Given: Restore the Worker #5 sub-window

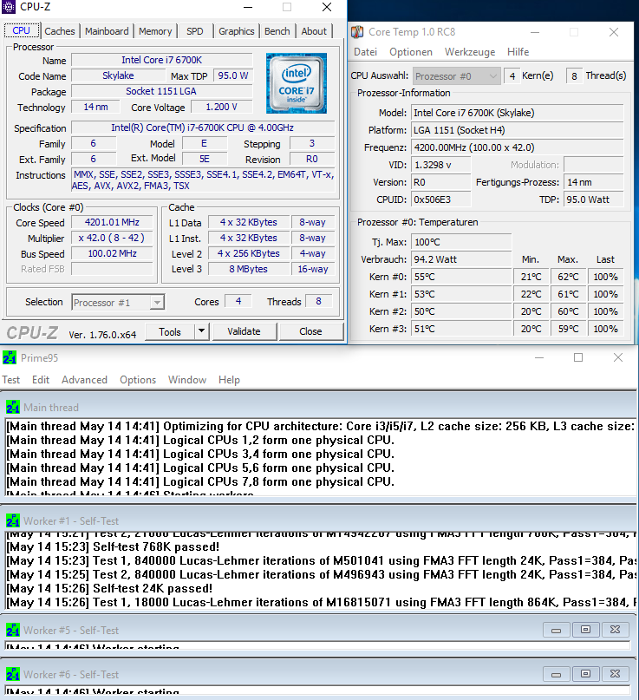Looking at the screenshot, I should pyautogui.click(x=585, y=630).
